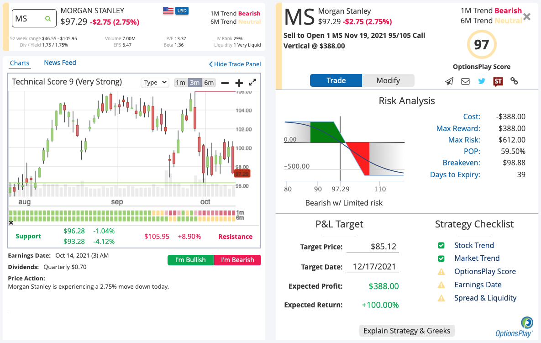541x343 pixels.
Task: Click resistance level $105.95
Action: click(x=157, y=237)
